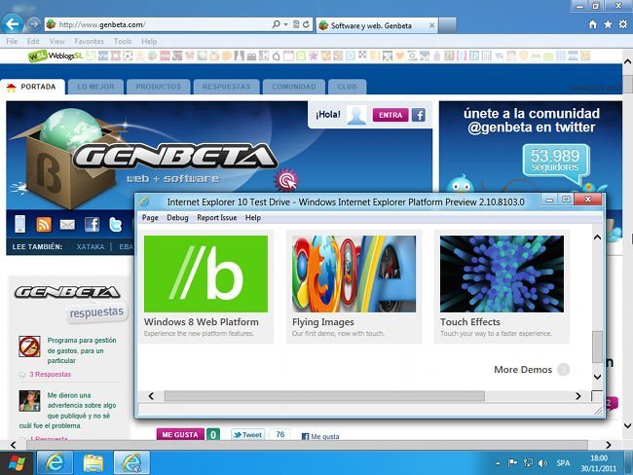Open the Home icon in IE toolbar

[x=593, y=24]
